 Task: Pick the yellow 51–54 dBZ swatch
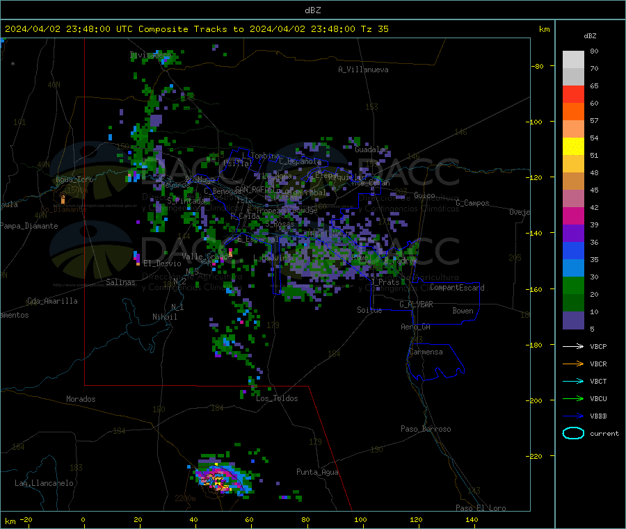573,147
